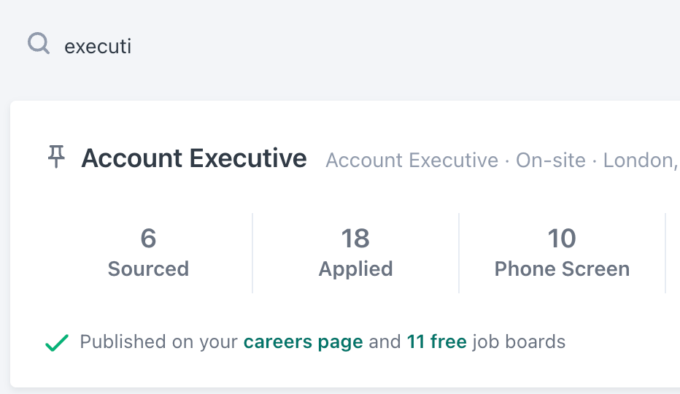
Task: Click the gray Account Executive department subtitle
Action: (x=412, y=161)
